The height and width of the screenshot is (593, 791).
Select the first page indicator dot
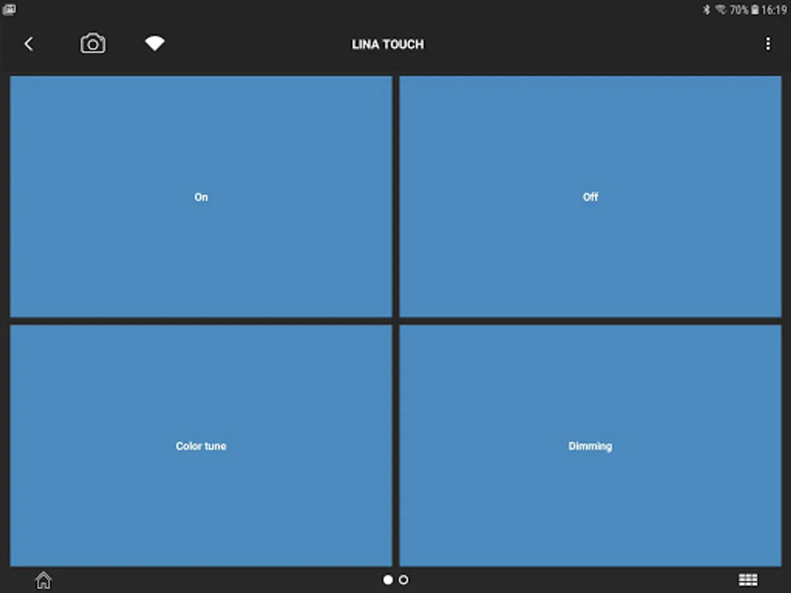[x=388, y=580]
